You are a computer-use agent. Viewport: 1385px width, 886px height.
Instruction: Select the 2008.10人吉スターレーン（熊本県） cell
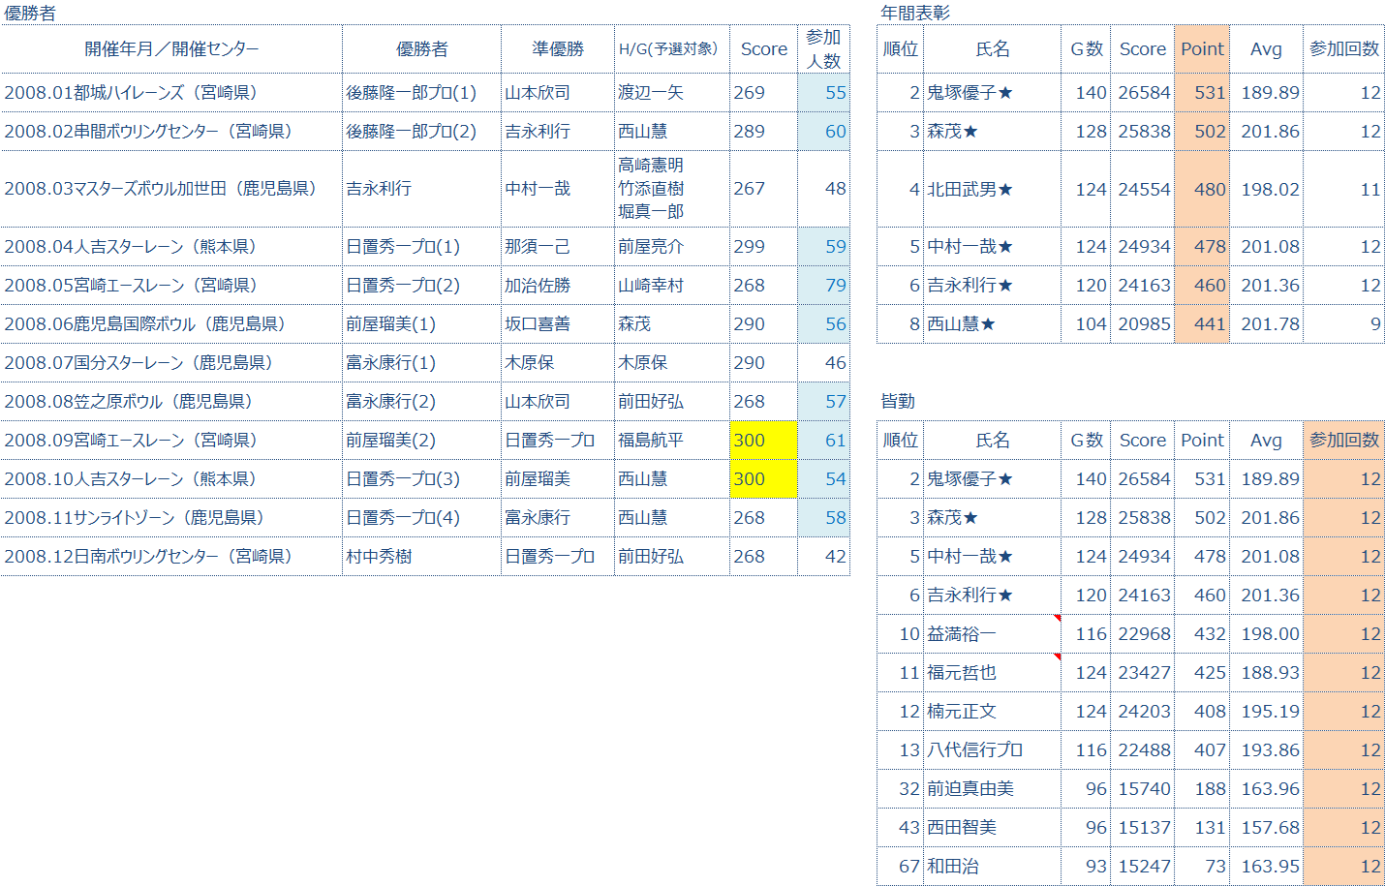(x=171, y=478)
